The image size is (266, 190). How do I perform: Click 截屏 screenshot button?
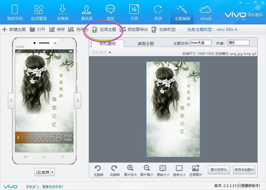[x=43, y=172]
